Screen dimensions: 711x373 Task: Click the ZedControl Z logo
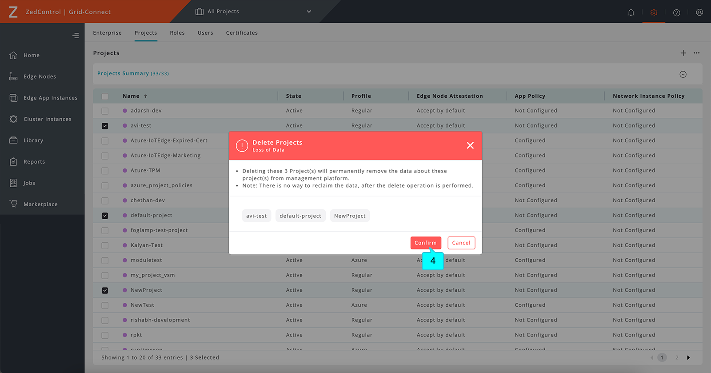pyautogui.click(x=13, y=12)
